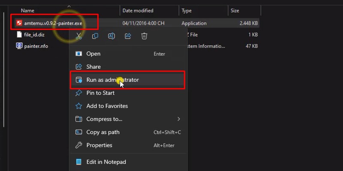
Task: Click Share entry in the menu list
Action: pyautogui.click(x=93, y=67)
